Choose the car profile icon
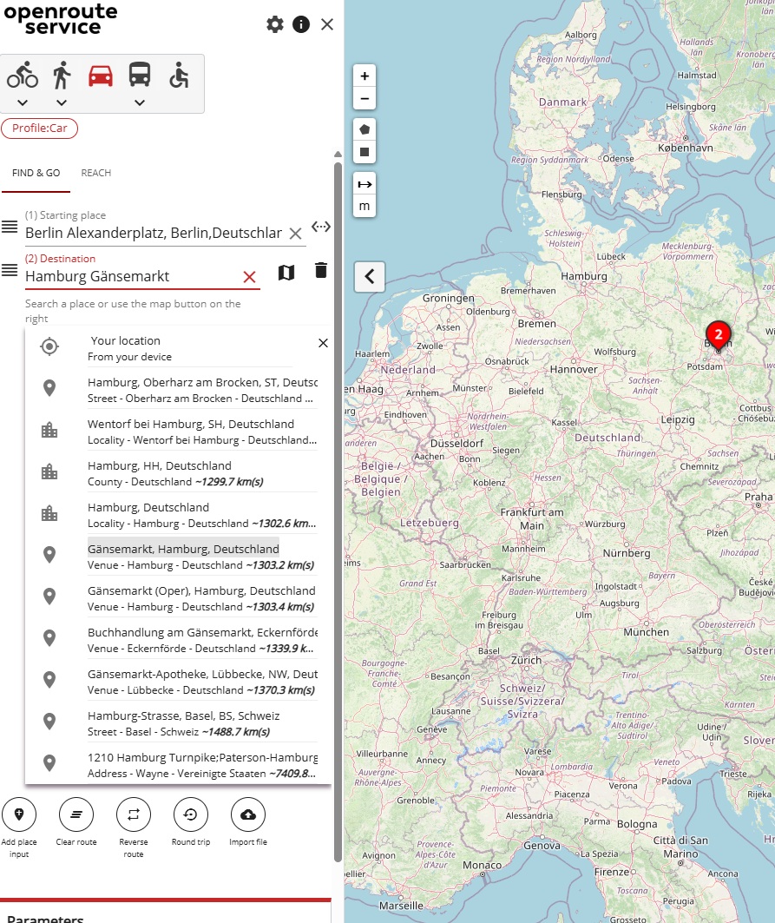This screenshot has width=775, height=923. [101, 76]
